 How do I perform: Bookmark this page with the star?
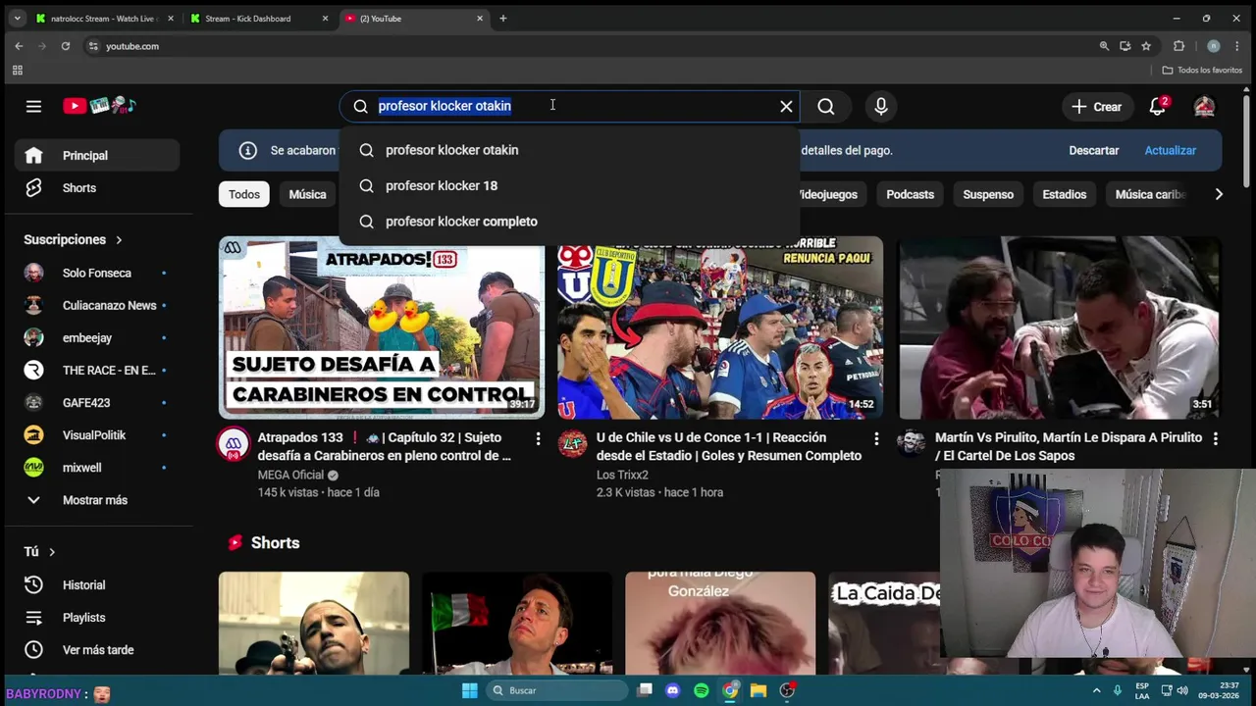coord(1146,46)
